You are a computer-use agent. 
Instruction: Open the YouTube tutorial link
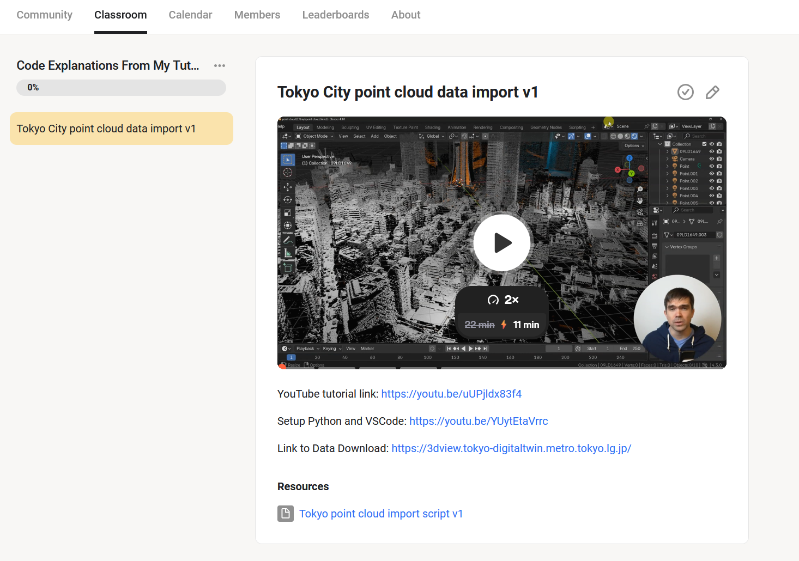tap(451, 394)
